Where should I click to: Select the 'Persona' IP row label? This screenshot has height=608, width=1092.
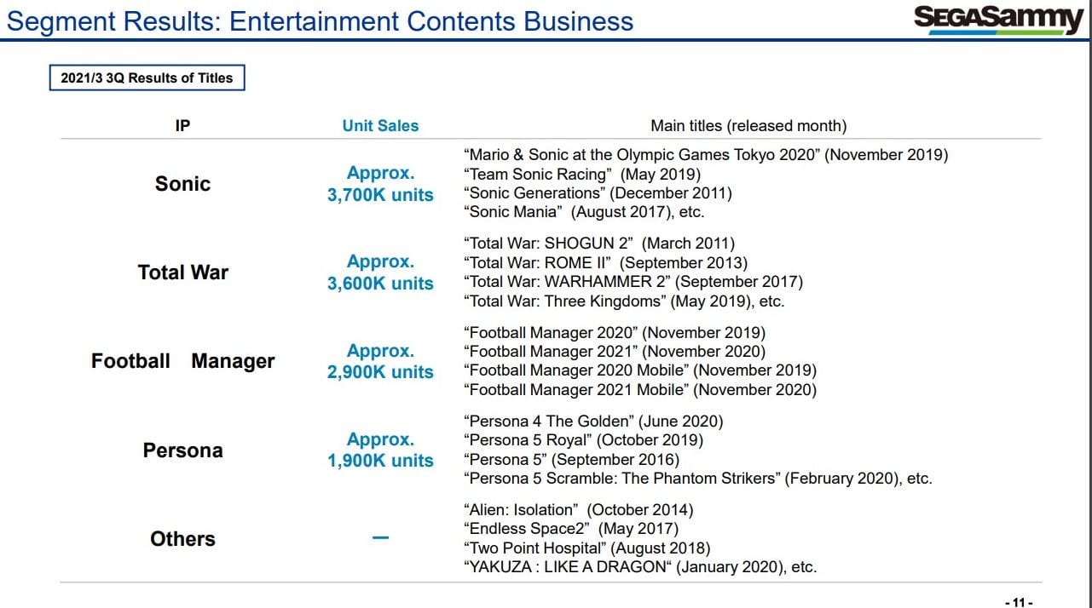[x=183, y=450]
